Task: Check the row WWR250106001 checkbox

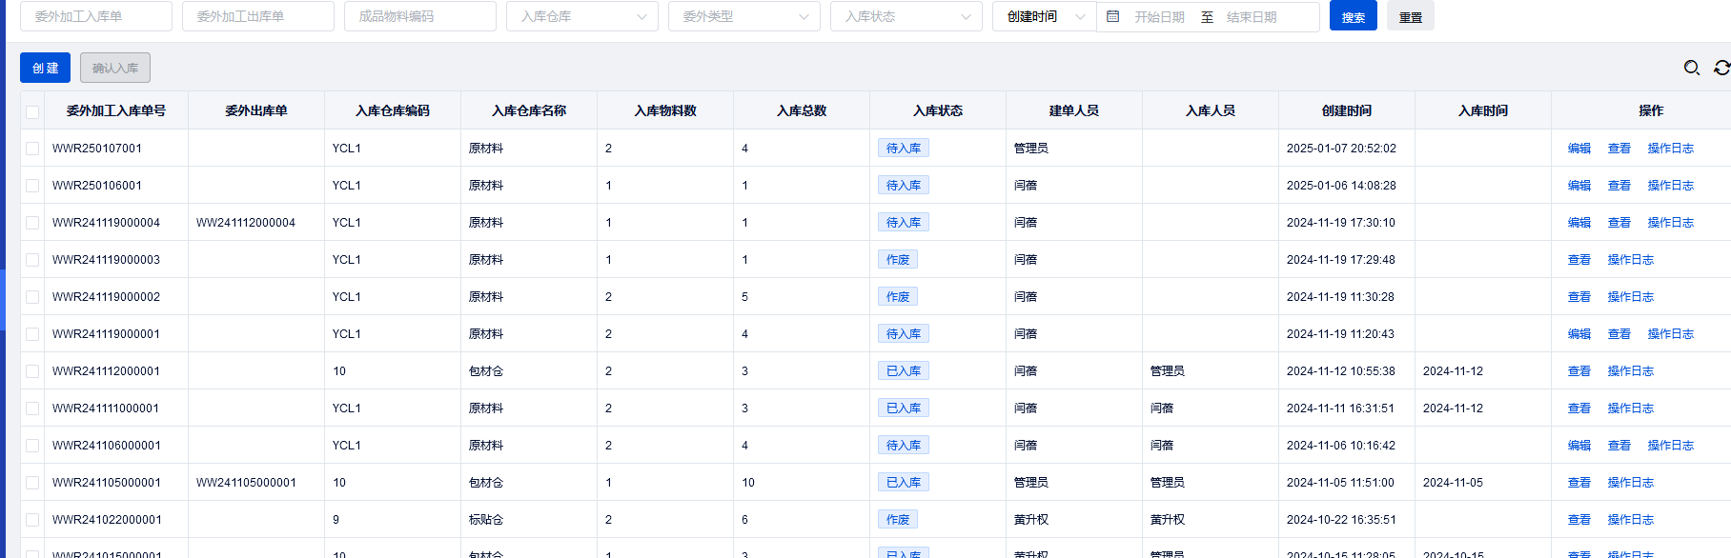Action: pyautogui.click(x=32, y=186)
